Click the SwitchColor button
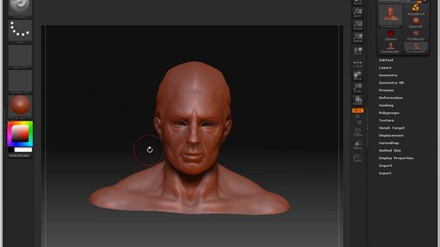 point(20,156)
